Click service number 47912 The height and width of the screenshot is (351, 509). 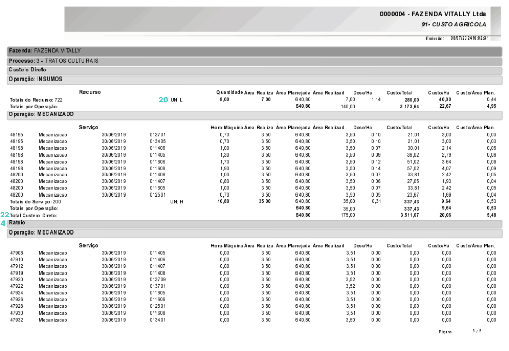pos(17,266)
